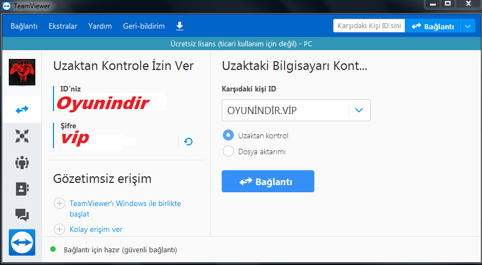Viewport: 482px width, 265px height.
Task: Open the Remote Control sidebar arrows icon
Action: click(22, 110)
